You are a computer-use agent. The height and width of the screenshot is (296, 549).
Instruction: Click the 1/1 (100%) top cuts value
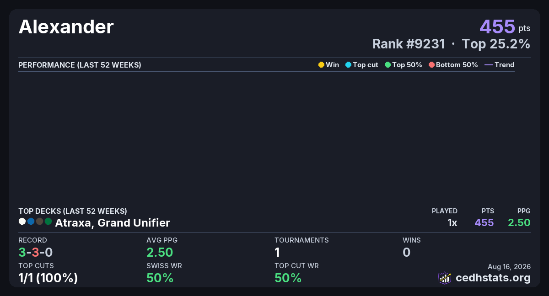[48, 278]
